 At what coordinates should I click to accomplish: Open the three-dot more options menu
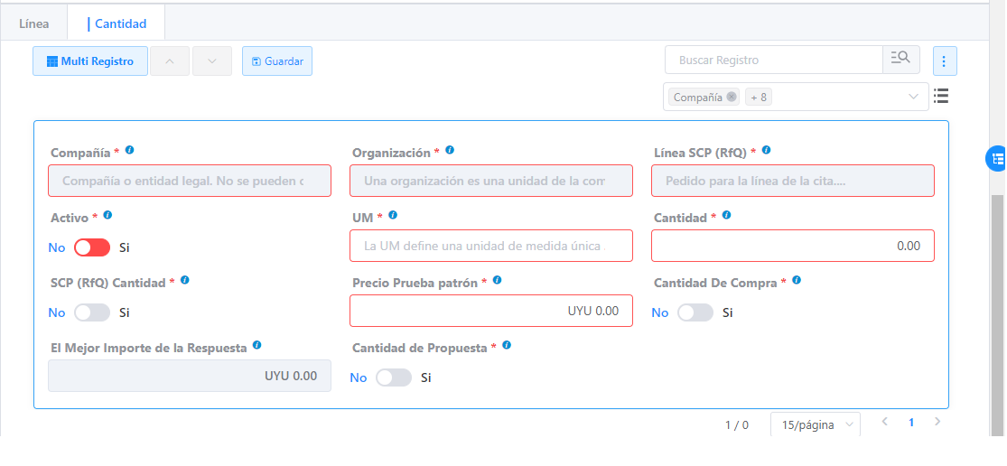[x=944, y=61]
